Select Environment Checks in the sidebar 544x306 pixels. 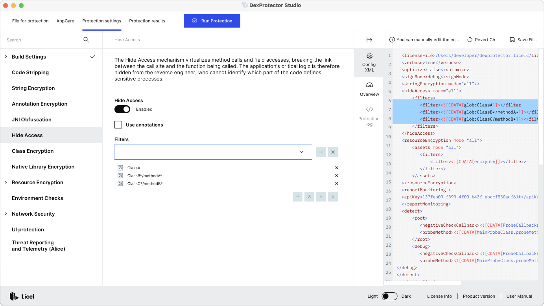click(51, 198)
